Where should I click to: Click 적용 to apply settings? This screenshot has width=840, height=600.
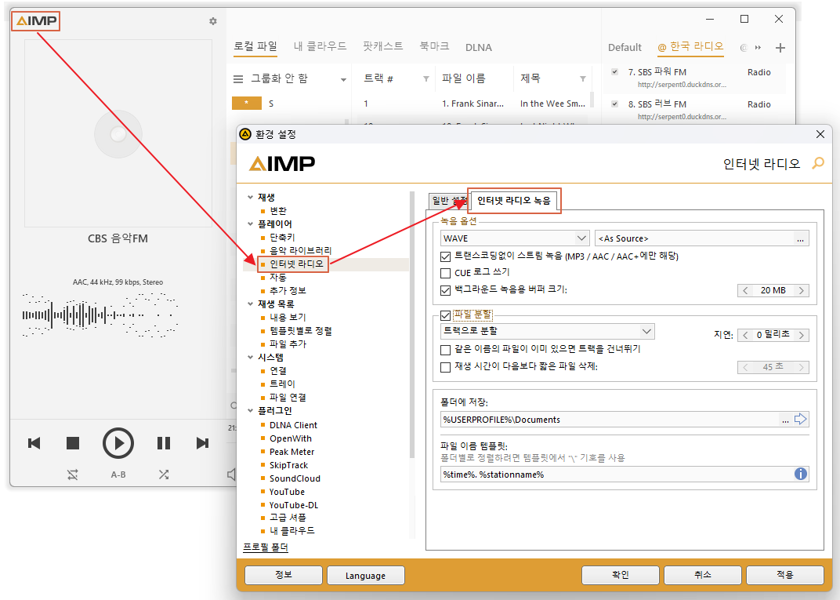point(785,575)
